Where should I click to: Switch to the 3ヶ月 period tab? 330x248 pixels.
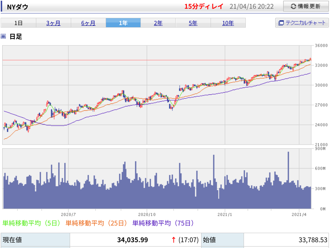click(x=53, y=23)
